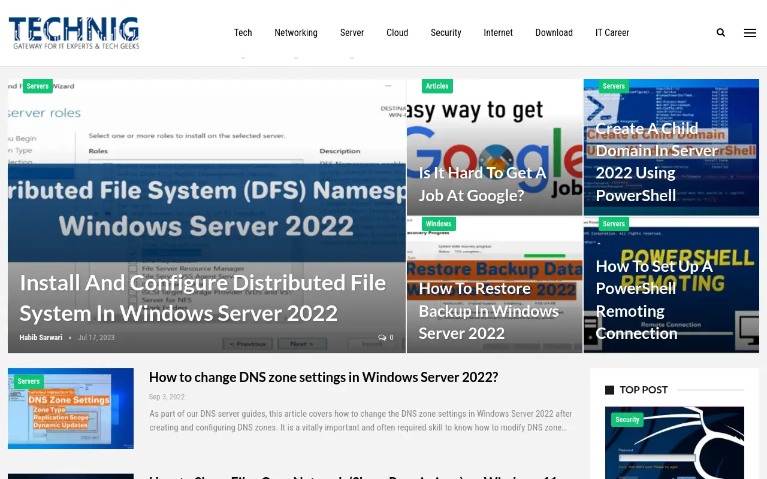Open the search magnifier icon
The width and height of the screenshot is (767, 479).
[721, 33]
